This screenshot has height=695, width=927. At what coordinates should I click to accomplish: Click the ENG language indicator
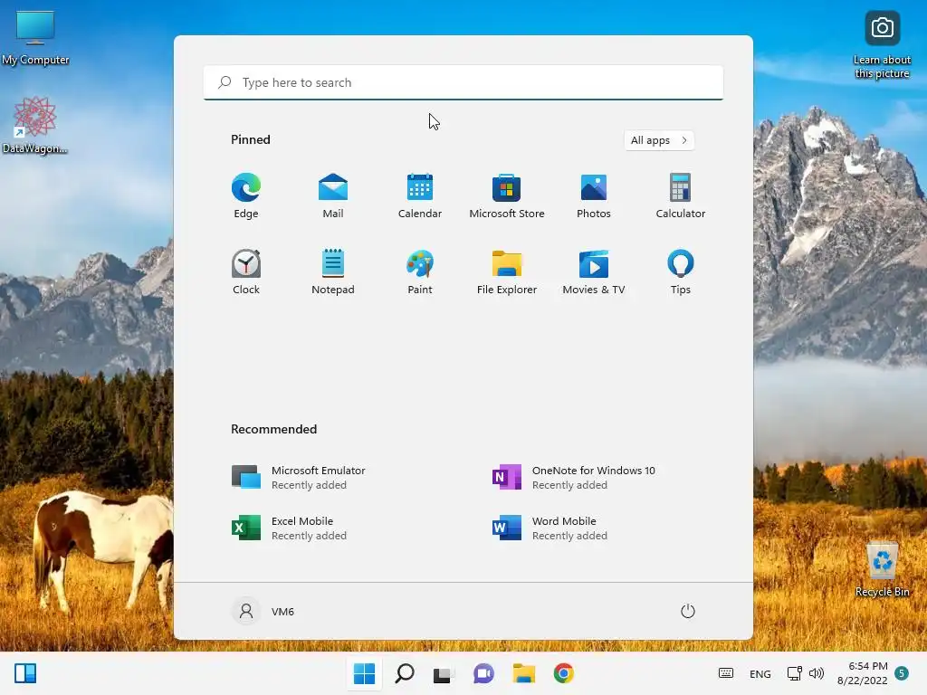(760, 673)
